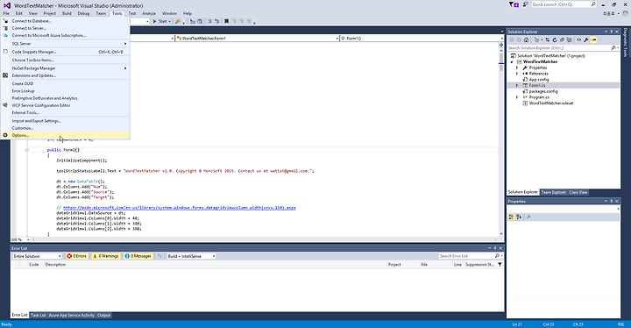Toggle the 0 Errors filter
Viewport: 631px width, 328px height.
[77, 256]
